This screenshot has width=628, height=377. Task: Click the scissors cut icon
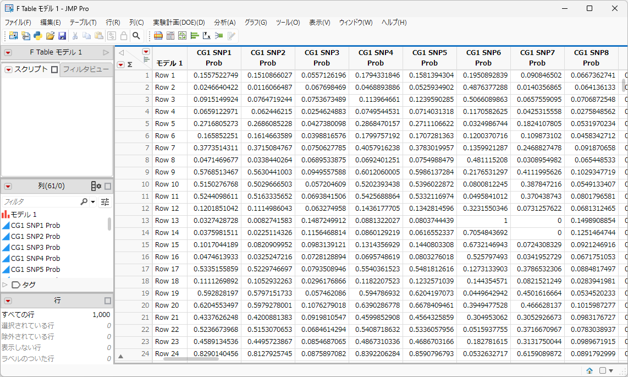(x=75, y=36)
